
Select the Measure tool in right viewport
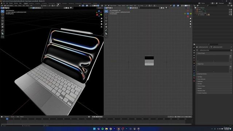[106, 33]
